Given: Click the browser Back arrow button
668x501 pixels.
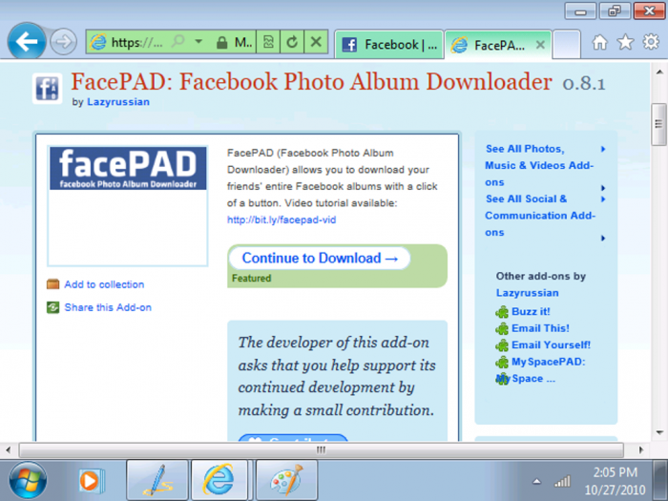Looking at the screenshot, I should 27,41.
